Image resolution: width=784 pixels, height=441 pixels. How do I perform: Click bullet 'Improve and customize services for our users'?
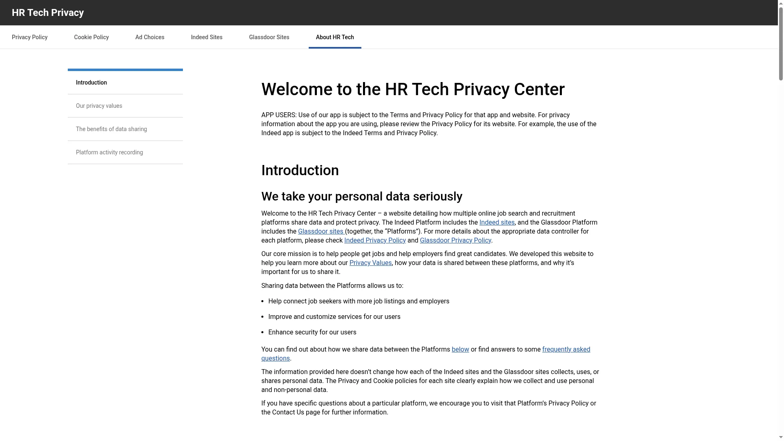point(334,317)
